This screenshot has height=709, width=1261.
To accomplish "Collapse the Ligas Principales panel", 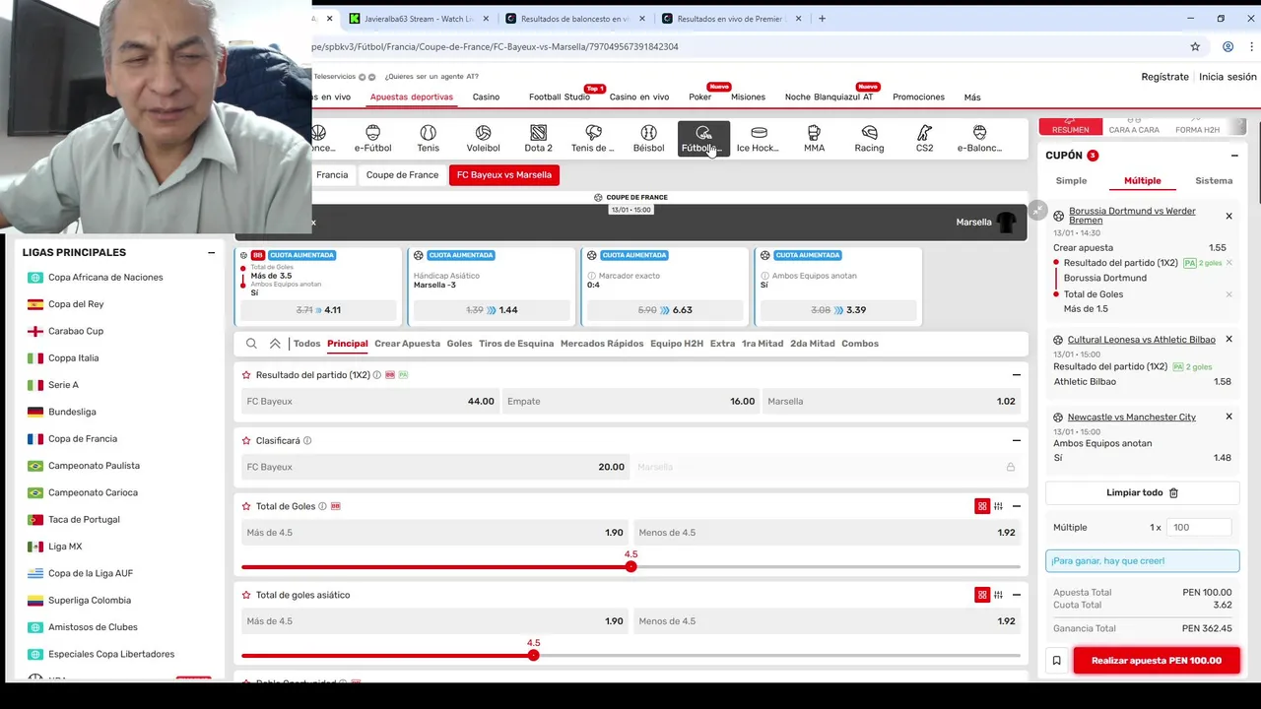I will [x=211, y=253].
